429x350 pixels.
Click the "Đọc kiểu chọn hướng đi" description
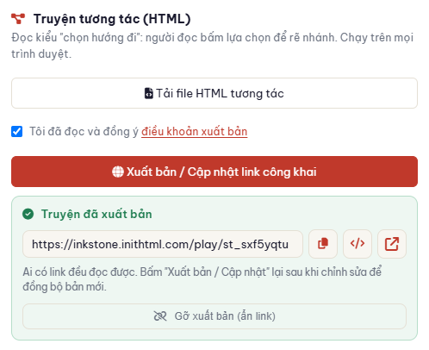[x=212, y=46]
